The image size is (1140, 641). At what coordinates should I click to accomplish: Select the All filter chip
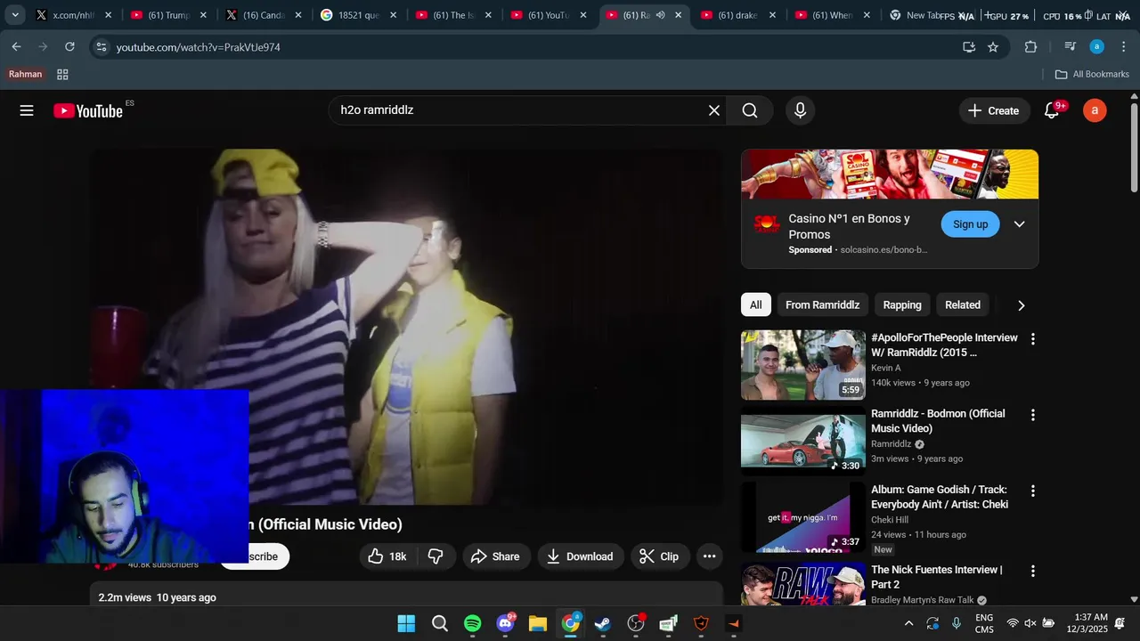(755, 304)
